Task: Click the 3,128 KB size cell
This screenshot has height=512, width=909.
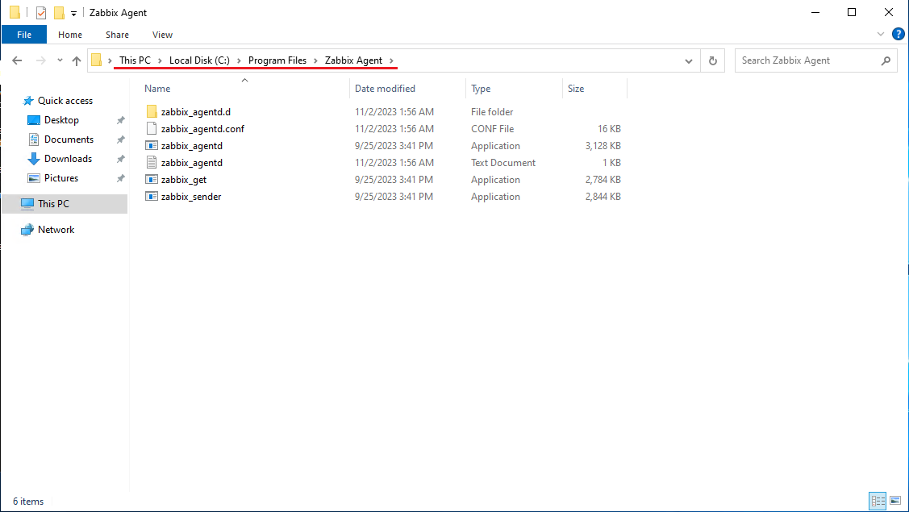Action: coord(603,146)
